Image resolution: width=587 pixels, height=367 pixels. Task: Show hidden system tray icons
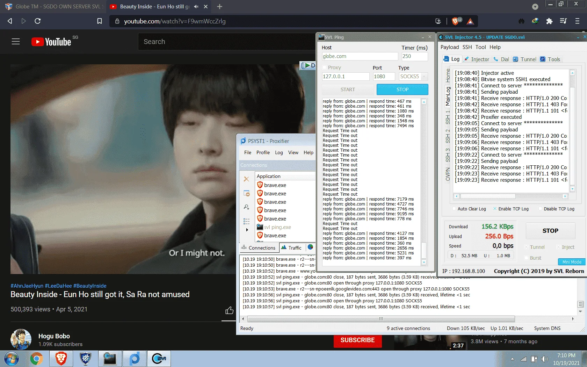(x=512, y=359)
